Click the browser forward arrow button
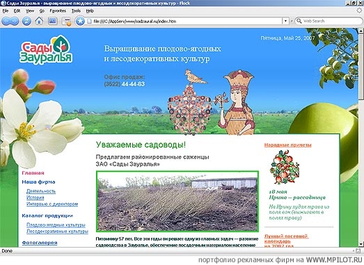Screen dimensions: 364x265 click(15, 22)
